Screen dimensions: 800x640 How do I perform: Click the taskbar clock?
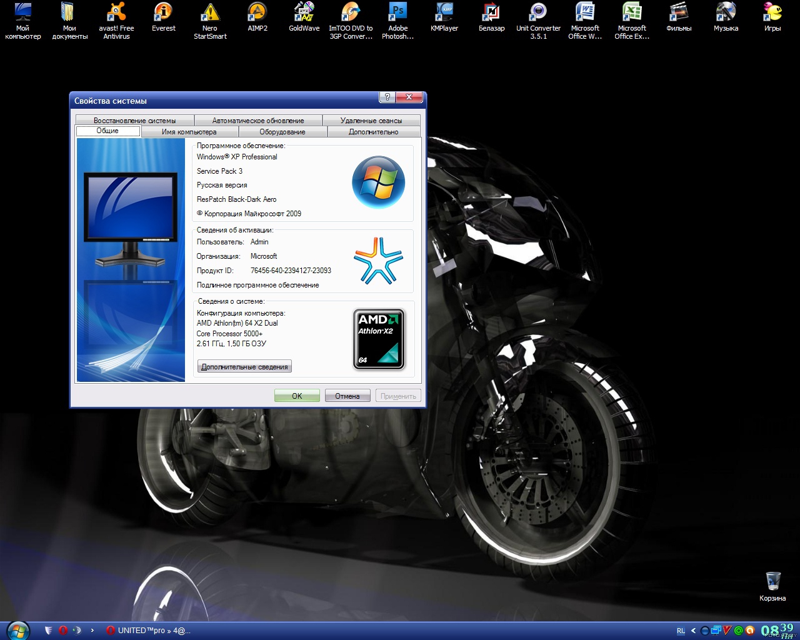click(778, 630)
